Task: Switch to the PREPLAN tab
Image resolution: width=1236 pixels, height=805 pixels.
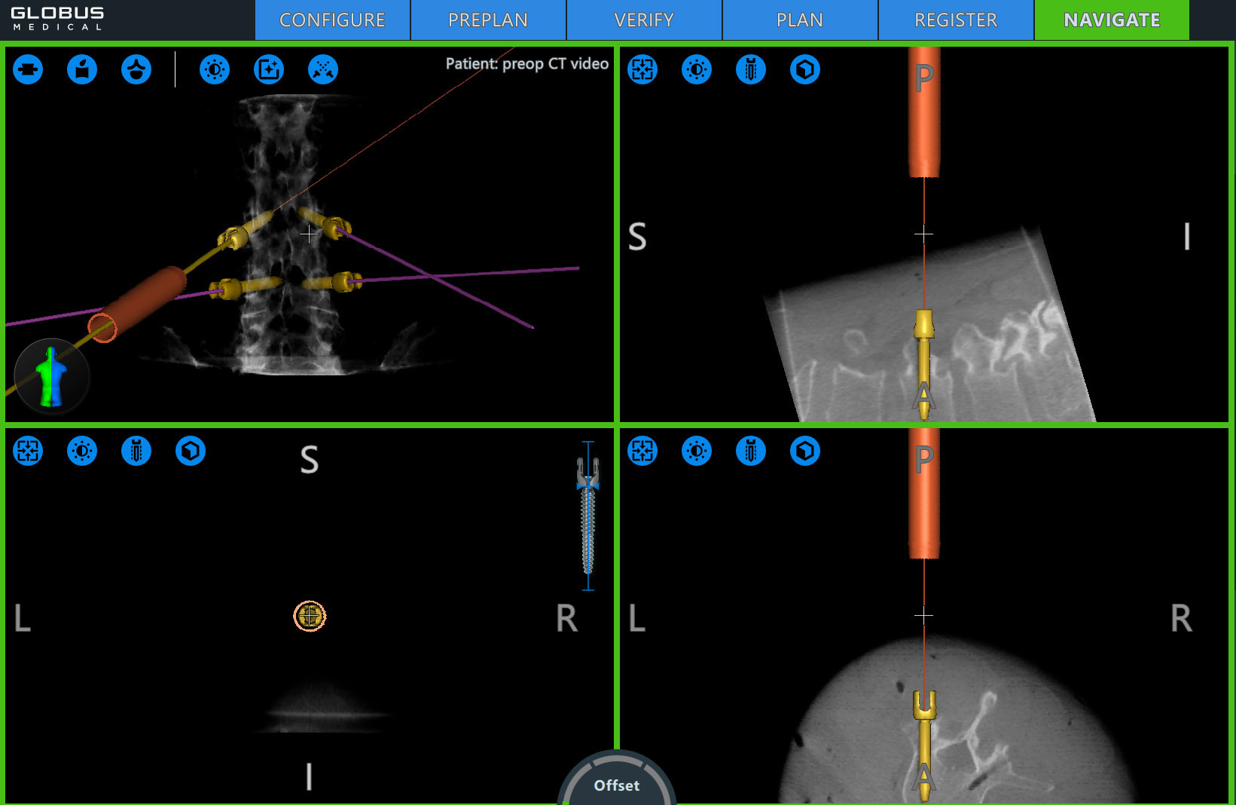Action: (x=488, y=20)
